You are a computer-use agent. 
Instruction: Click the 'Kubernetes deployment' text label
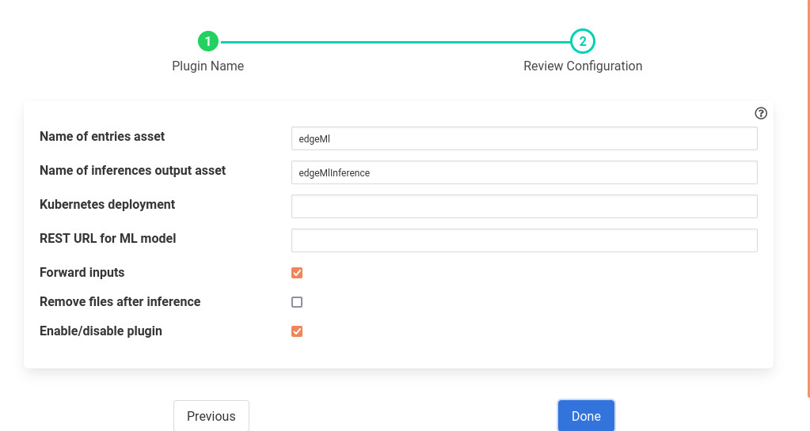coord(107,204)
